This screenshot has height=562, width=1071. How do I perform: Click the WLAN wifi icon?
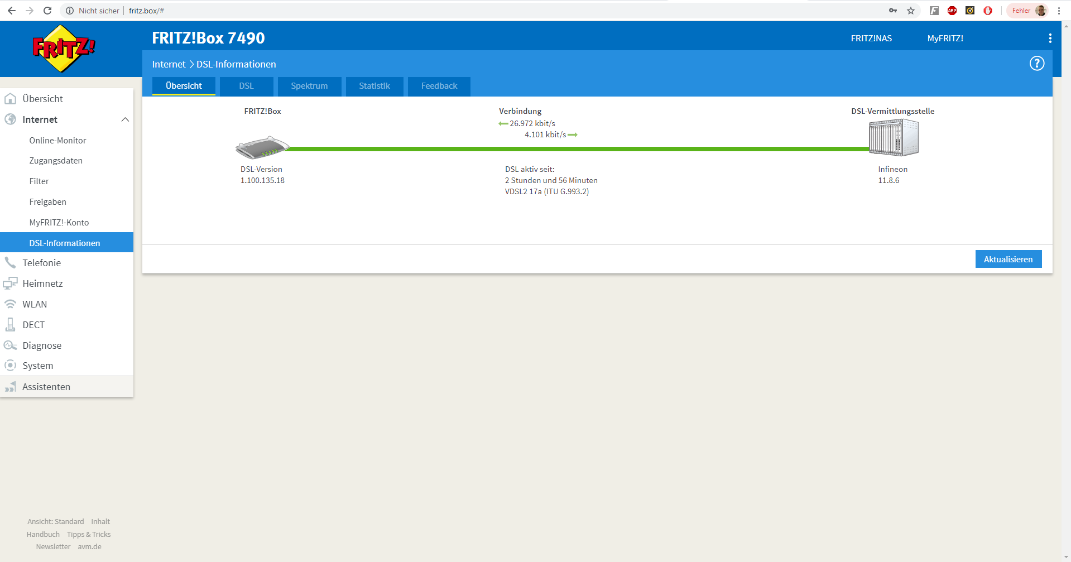[x=10, y=304]
